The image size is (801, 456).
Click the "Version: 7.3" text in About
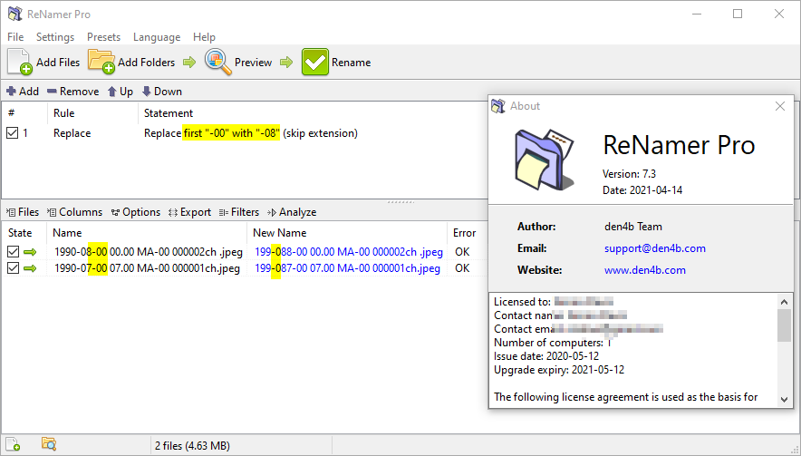[x=629, y=174]
